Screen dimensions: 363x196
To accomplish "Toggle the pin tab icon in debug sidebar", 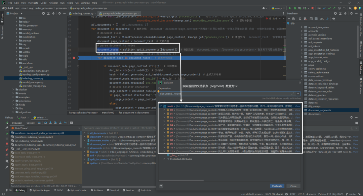I will coord(7,167).
